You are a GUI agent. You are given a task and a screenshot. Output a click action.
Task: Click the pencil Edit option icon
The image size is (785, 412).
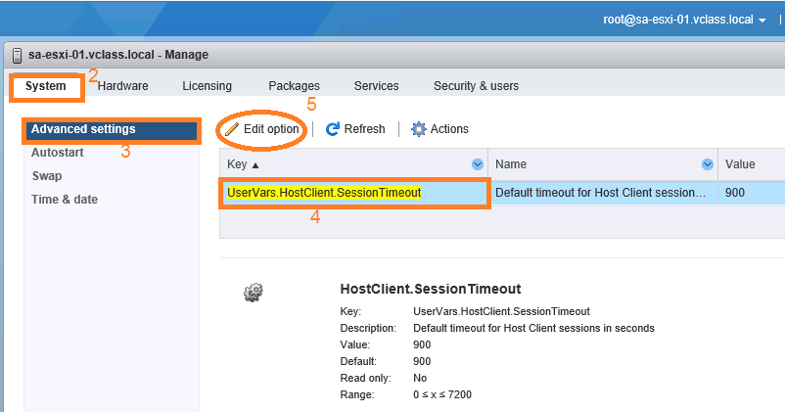click(232, 129)
